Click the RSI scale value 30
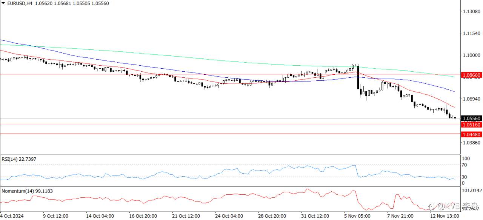 point(465,177)
